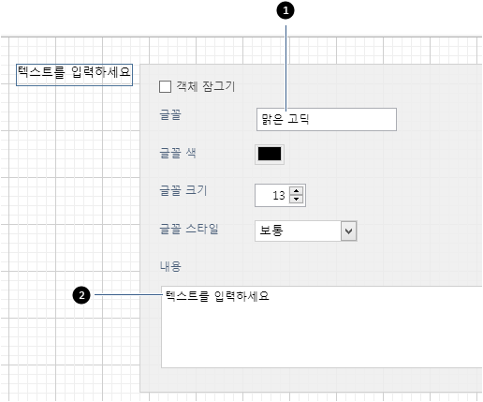The height and width of the screenshot is (402, 483).
Task: Expand the 글꼴 스타일 dropdown arrow
Action: pos(348,231)
